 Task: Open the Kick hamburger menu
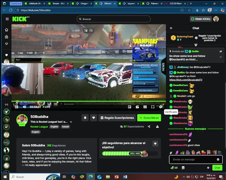(7, 19)
